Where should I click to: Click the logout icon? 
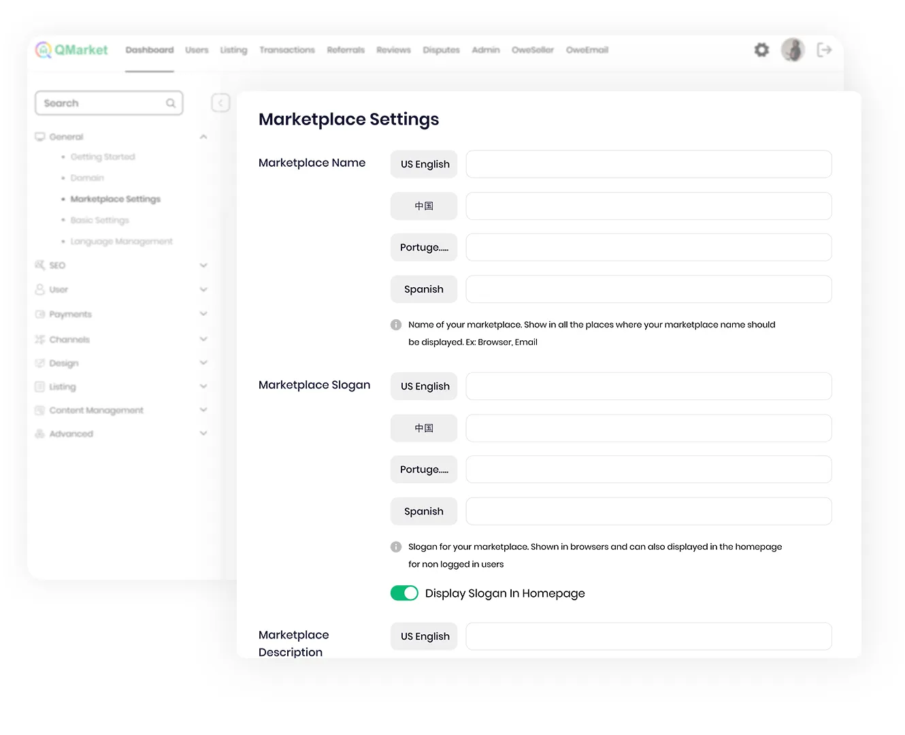pos(824,50)
